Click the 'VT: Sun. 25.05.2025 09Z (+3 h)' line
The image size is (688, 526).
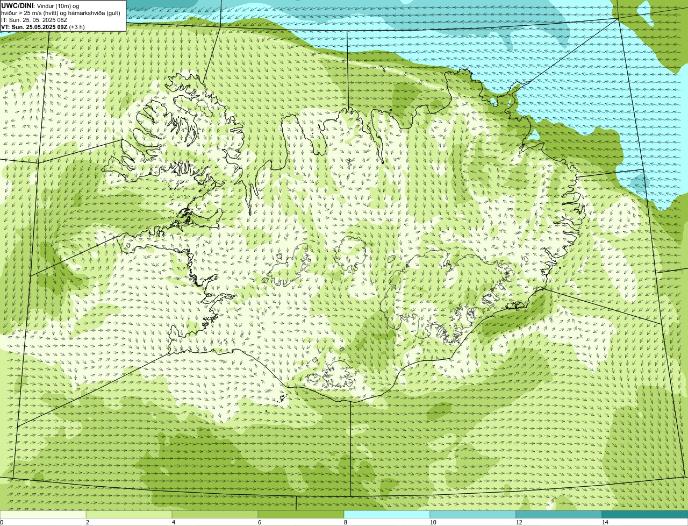click(43, 26)
